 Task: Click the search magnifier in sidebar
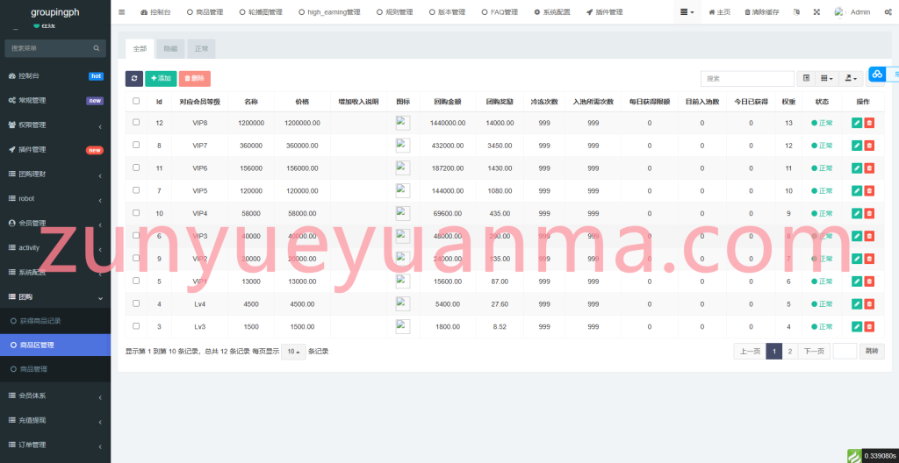pos(97,48)
